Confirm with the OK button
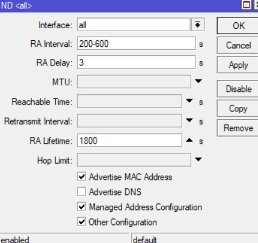This screenshot has height=243, width=258. tap(238, 25)
